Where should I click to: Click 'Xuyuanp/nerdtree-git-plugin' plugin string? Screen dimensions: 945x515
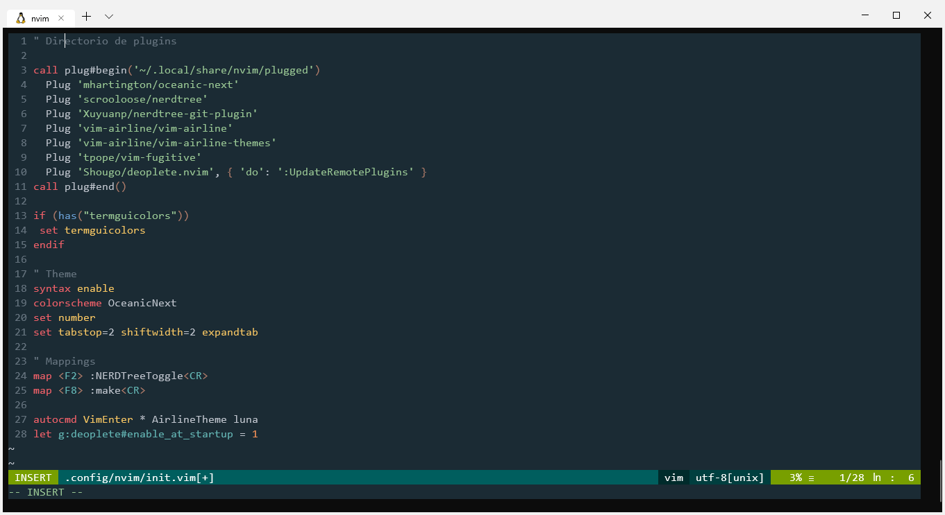tap(167, 114)
